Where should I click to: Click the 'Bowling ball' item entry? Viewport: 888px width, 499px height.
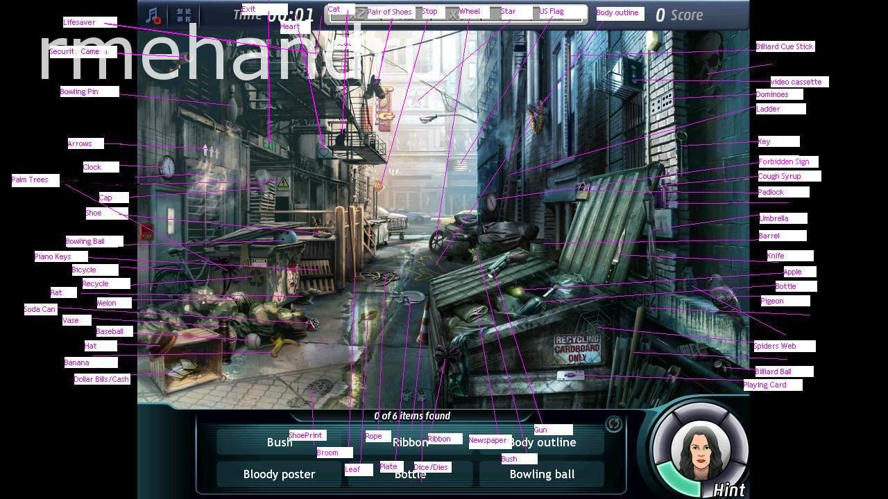[542, 474]
